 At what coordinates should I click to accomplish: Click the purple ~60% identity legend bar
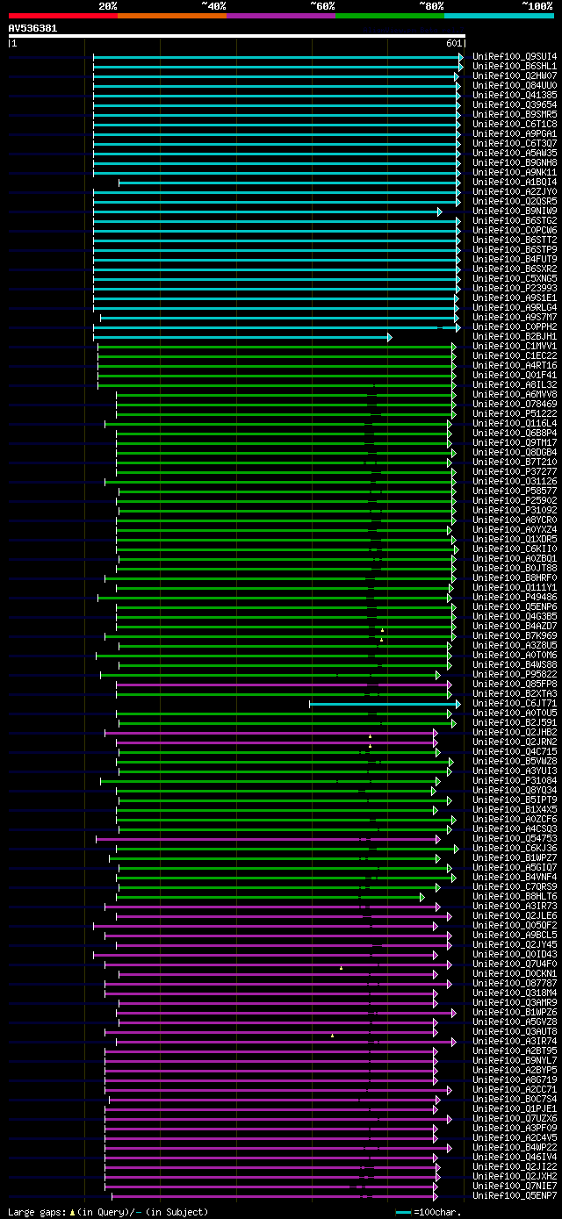pyautogui.click(x=280, y=16)
